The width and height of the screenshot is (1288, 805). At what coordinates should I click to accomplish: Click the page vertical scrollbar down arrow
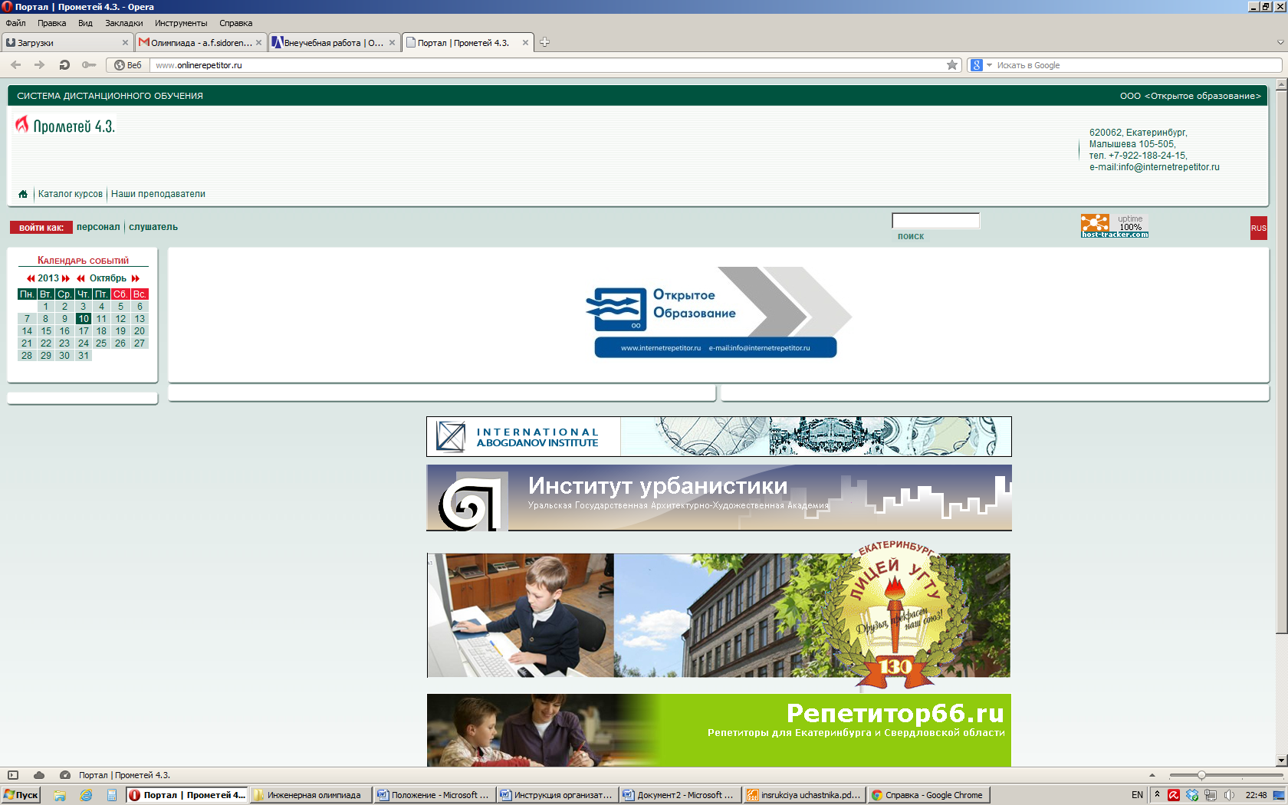tap(1281, 761)
